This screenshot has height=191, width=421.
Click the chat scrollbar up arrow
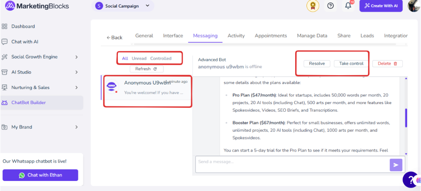coord(406,78)
